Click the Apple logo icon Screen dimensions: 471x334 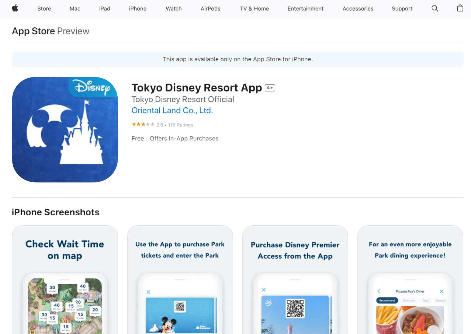click(15, 8)
